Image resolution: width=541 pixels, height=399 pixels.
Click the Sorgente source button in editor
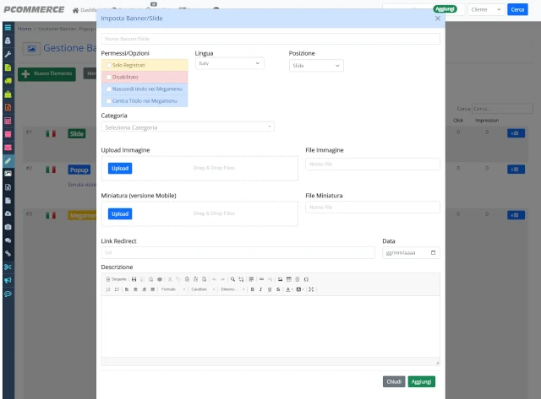[117, 279]
